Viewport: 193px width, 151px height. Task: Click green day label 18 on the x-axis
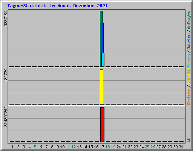[x=107, y=147]
